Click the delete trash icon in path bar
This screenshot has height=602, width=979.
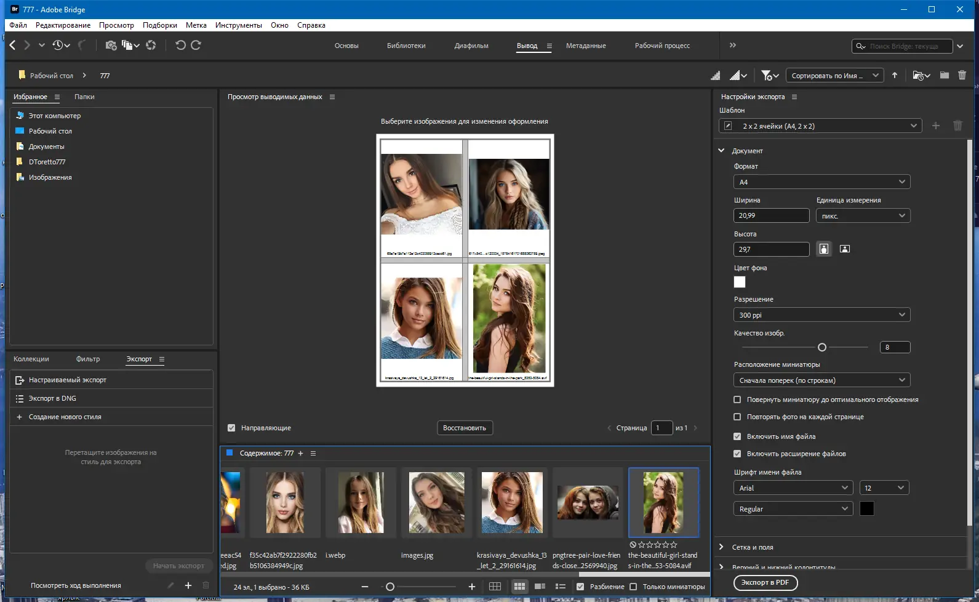coord(962,75)
